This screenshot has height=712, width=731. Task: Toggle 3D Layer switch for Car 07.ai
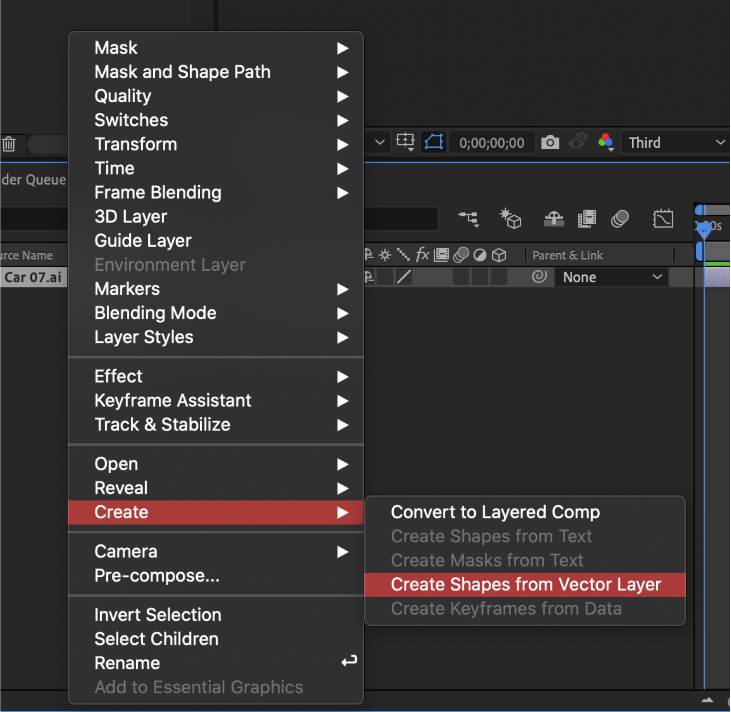click(x=499, y=277)
